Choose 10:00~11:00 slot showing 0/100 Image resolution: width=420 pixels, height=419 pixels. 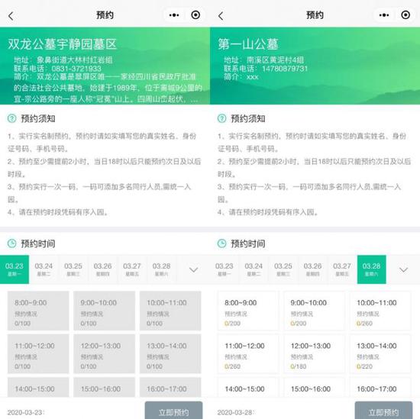pyautogui.click(x=170, y=311)
